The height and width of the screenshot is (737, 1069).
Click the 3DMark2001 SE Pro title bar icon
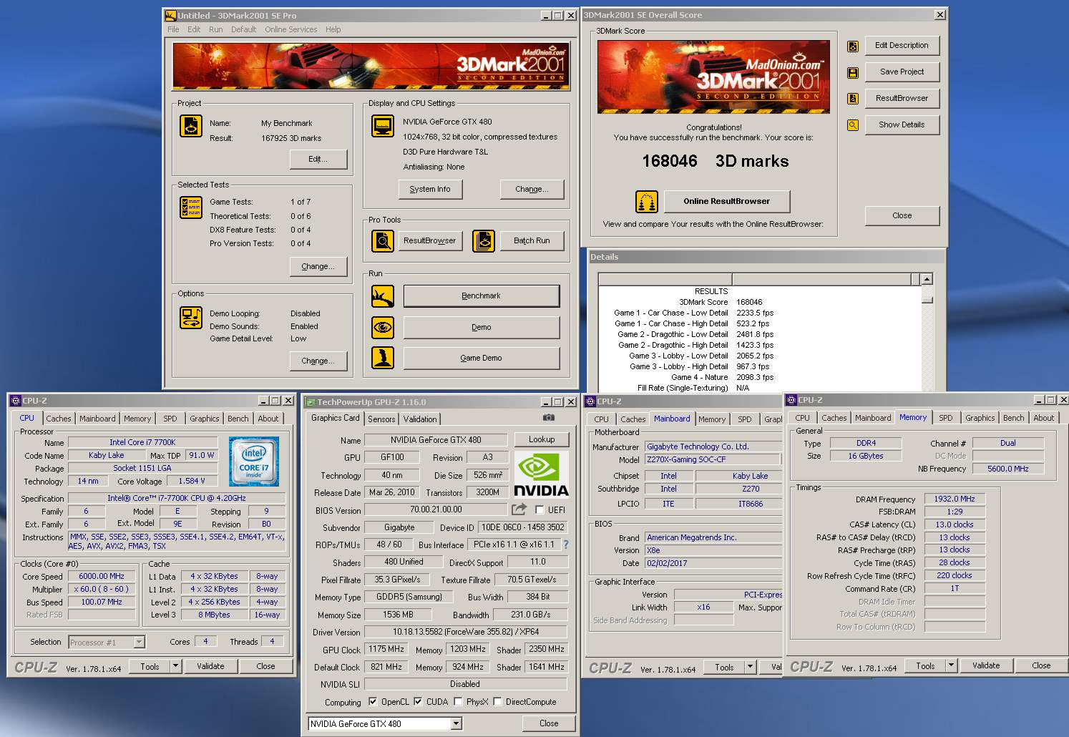point(170,15)
